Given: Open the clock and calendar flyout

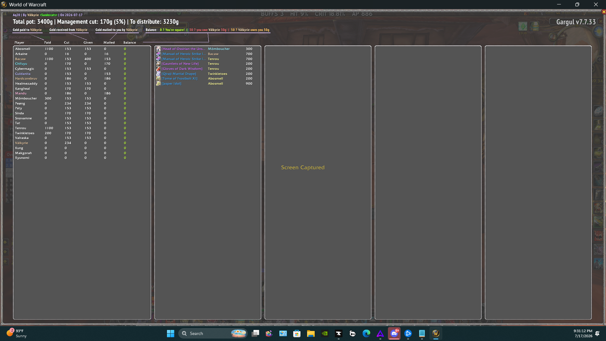Looking at the screenshot, I should (x=583, y=333).
